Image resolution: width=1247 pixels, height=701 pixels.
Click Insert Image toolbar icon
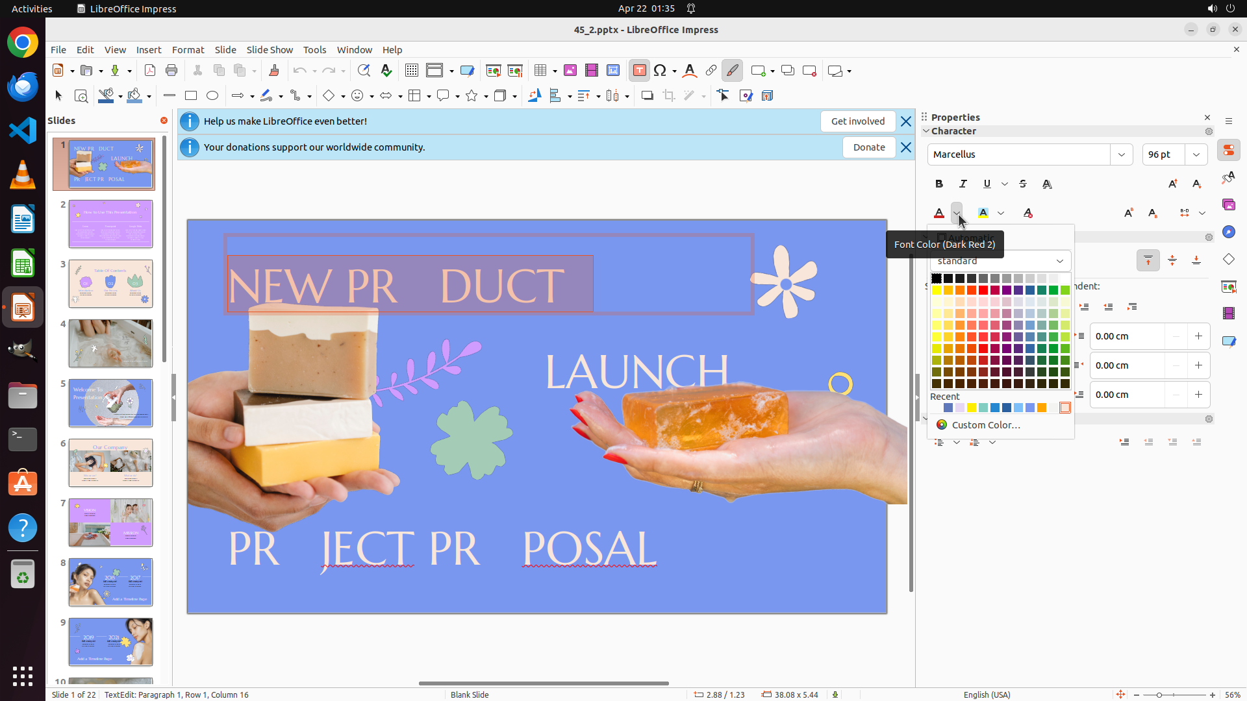(x=570, y=71)
